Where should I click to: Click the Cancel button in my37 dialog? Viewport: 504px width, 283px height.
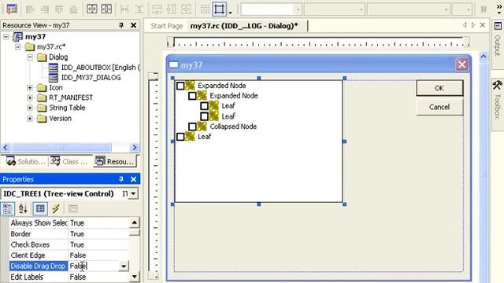439,107
